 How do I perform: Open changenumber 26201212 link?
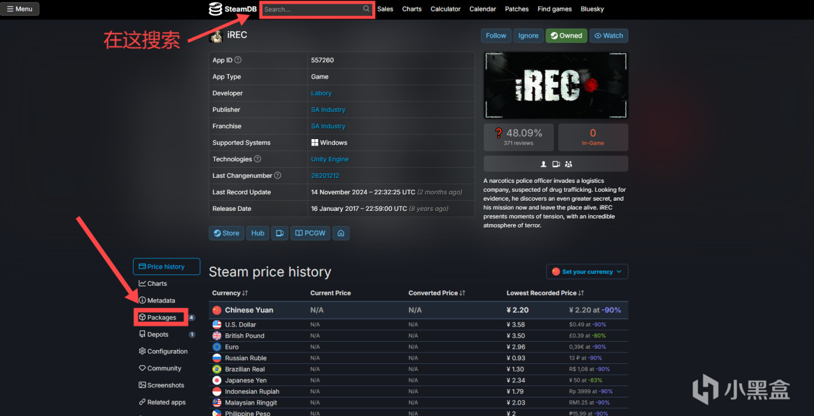click(x=325, y=176)
